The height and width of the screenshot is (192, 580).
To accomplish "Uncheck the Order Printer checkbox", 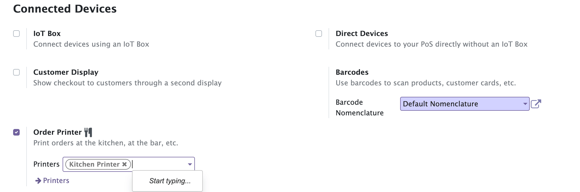I will [17, 132].
